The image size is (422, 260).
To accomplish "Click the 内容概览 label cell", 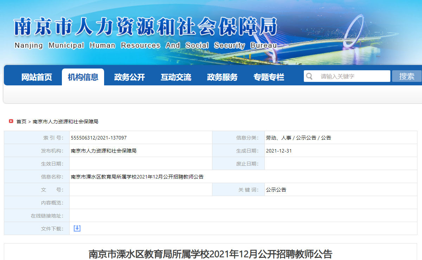I will pos(37,203).
